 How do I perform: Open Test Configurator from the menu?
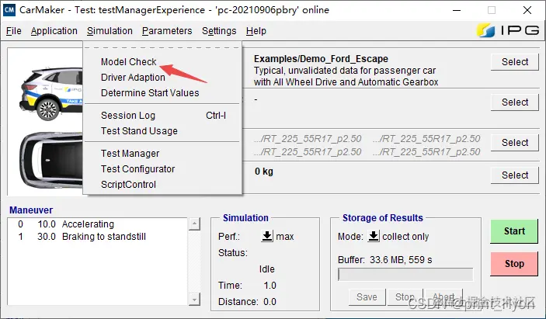(x=137, y=169)
